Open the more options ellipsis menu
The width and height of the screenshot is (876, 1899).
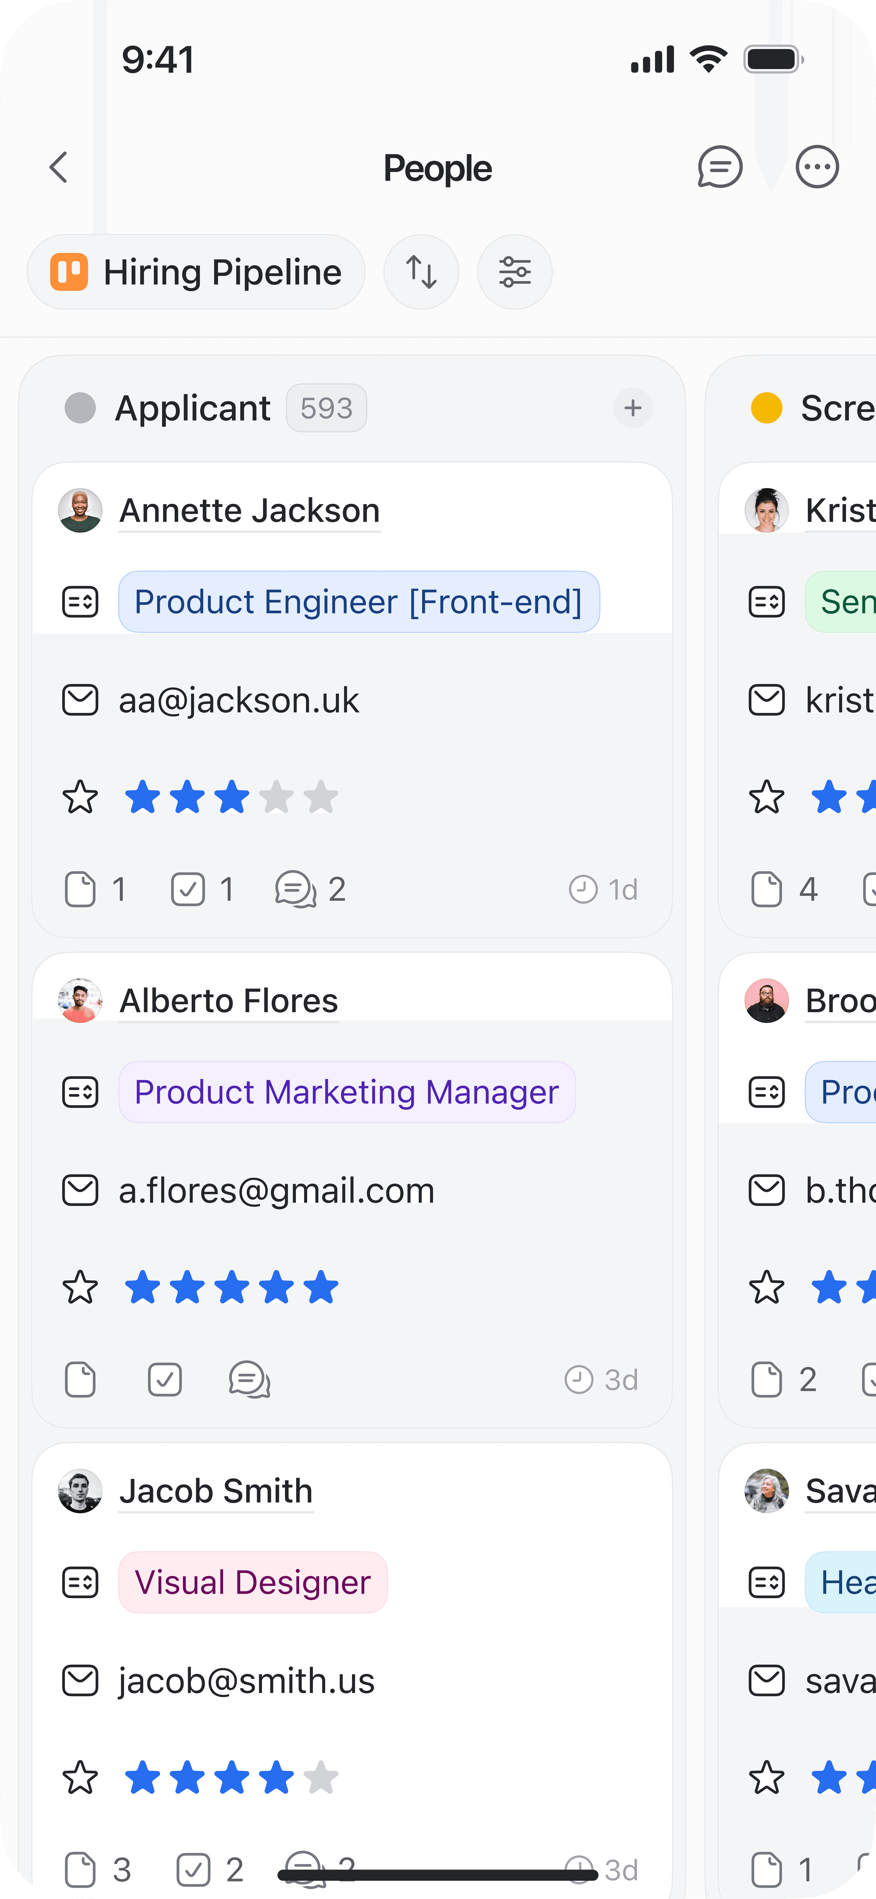click(817, 167)
